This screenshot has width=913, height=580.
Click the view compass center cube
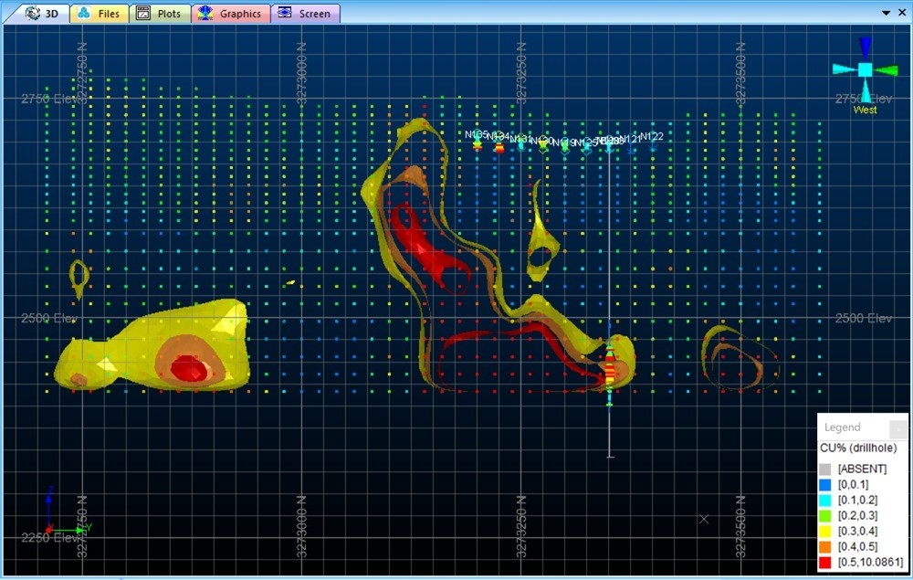[x=865, y=69]
